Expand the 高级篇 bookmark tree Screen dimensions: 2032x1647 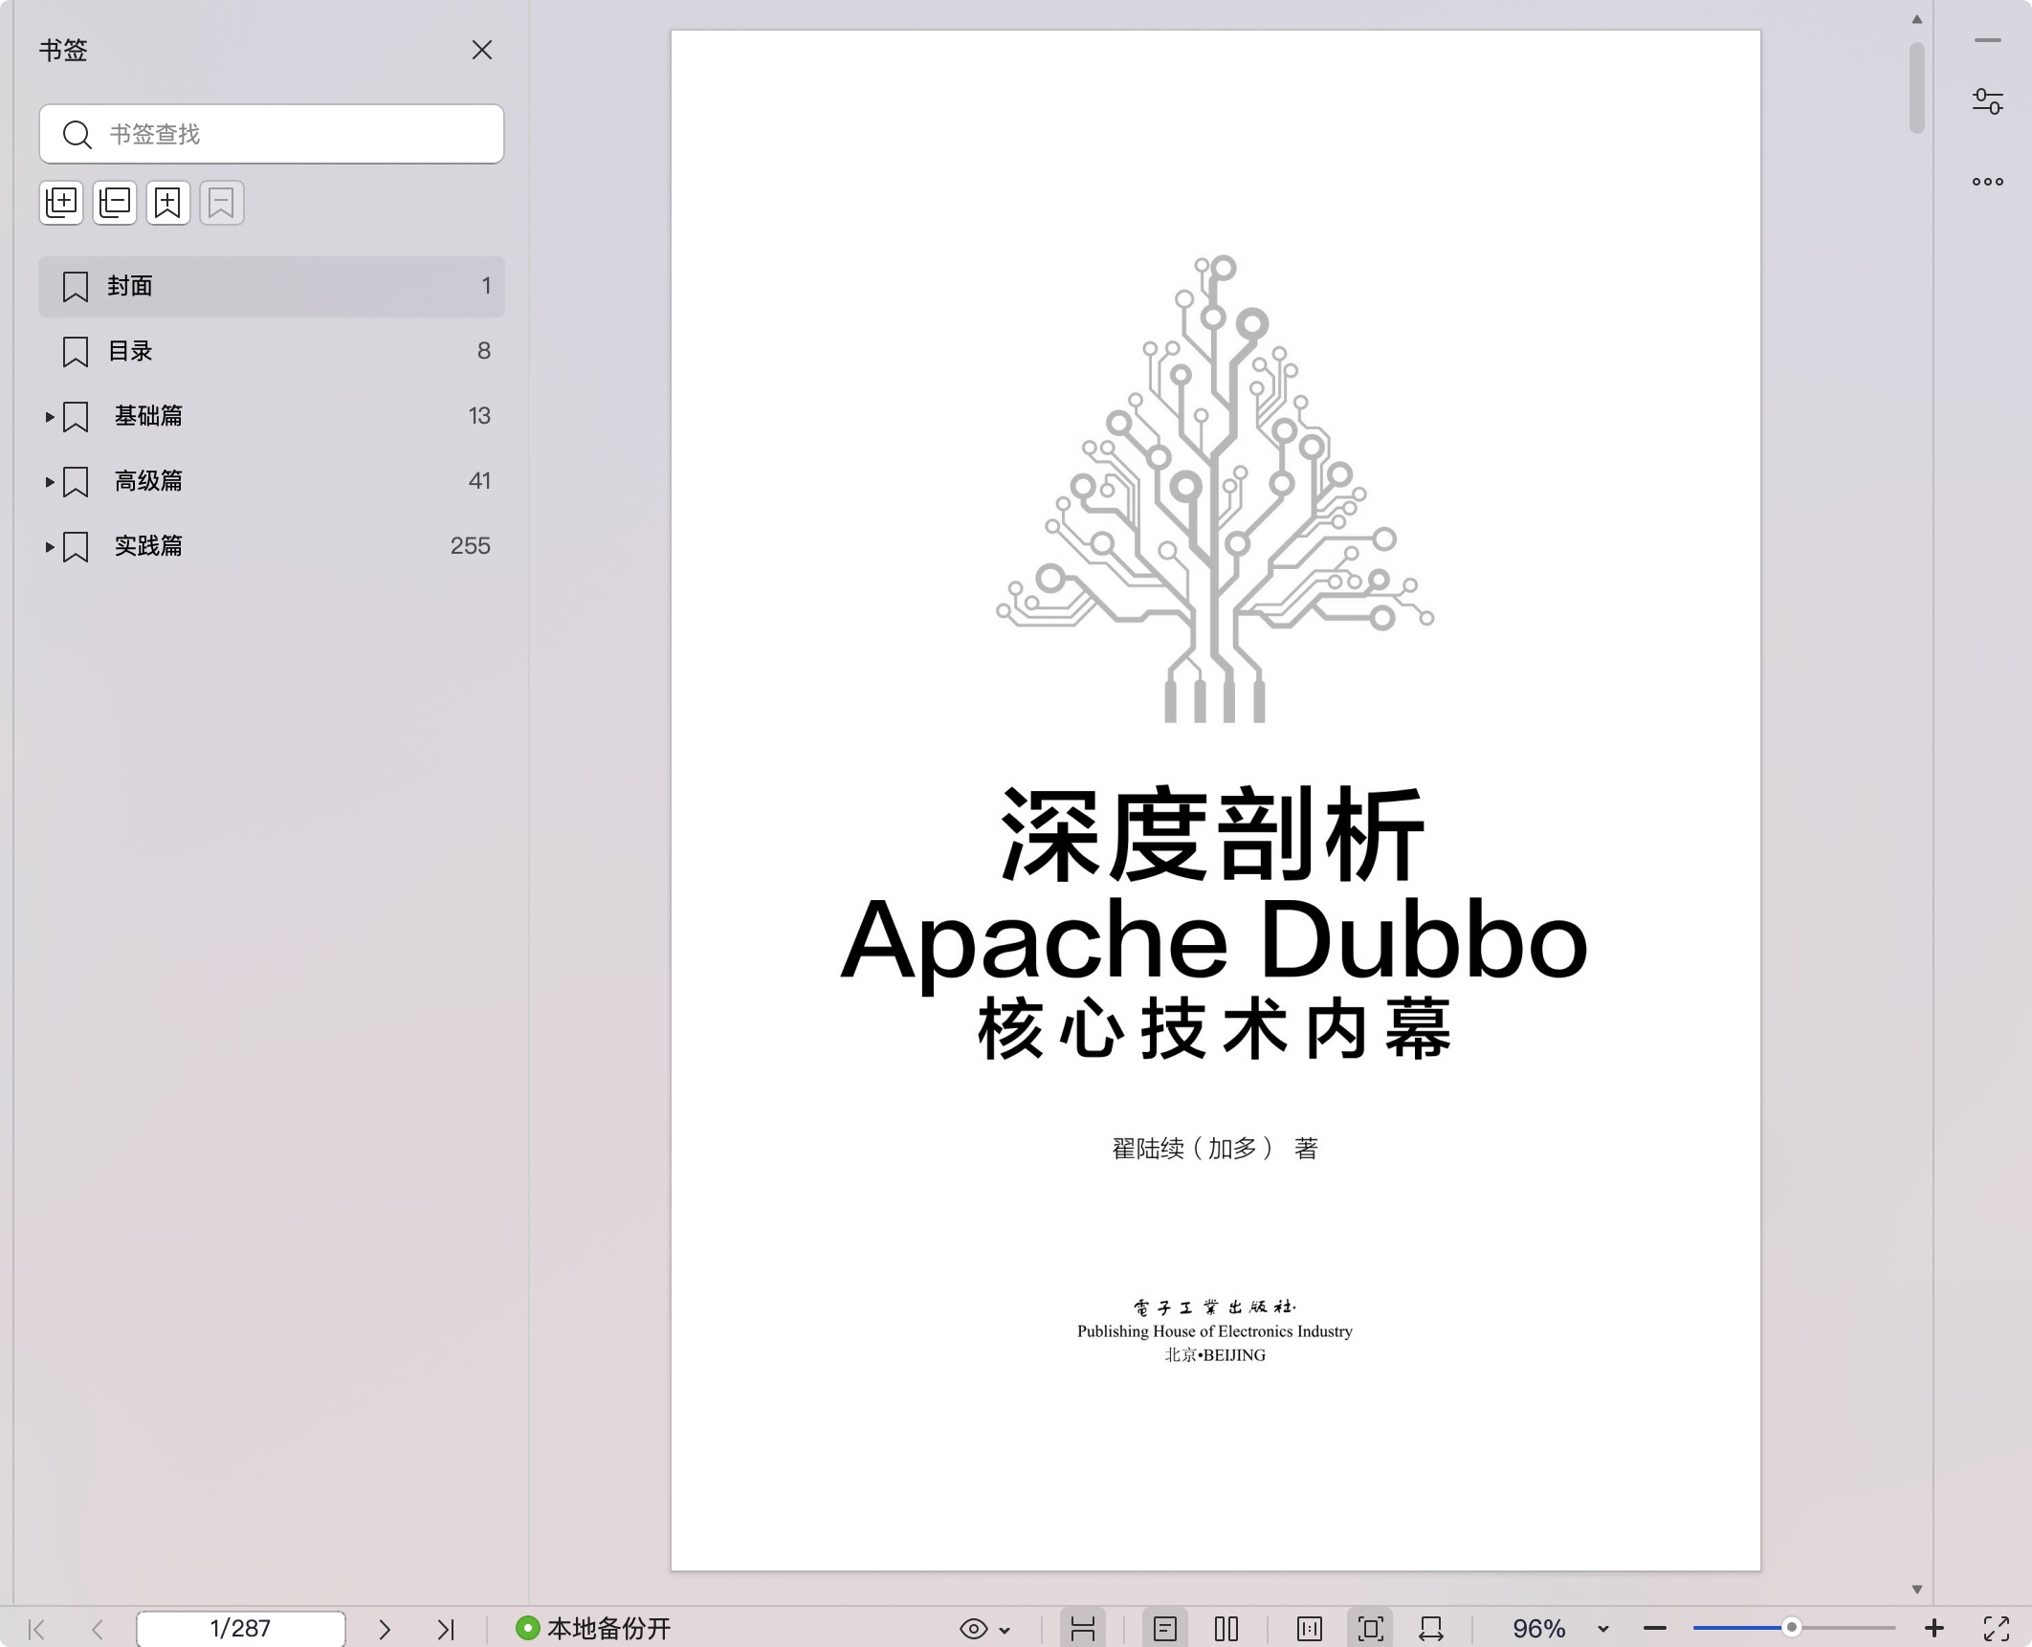(50, 482)
